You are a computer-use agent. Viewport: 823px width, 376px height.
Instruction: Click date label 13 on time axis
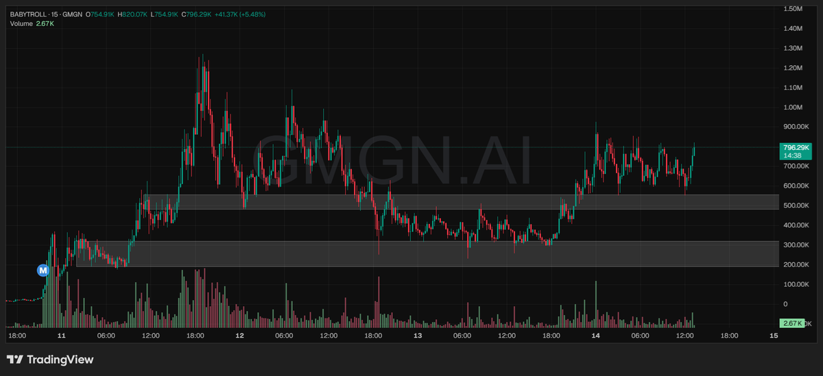pyautogui.click(x=418, y=336)
